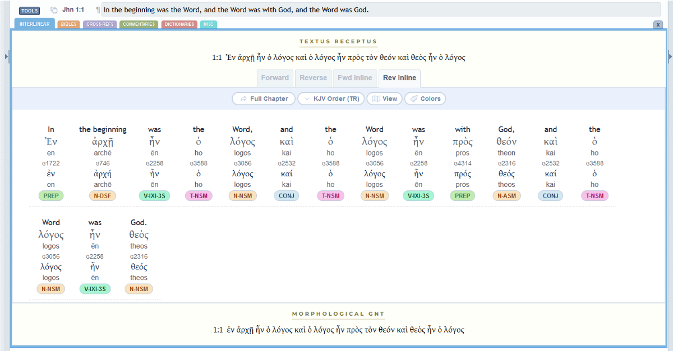This screenshot has width=673, height=351.
Task: Click the TOOLS button
Action: [x=29, y=10]
